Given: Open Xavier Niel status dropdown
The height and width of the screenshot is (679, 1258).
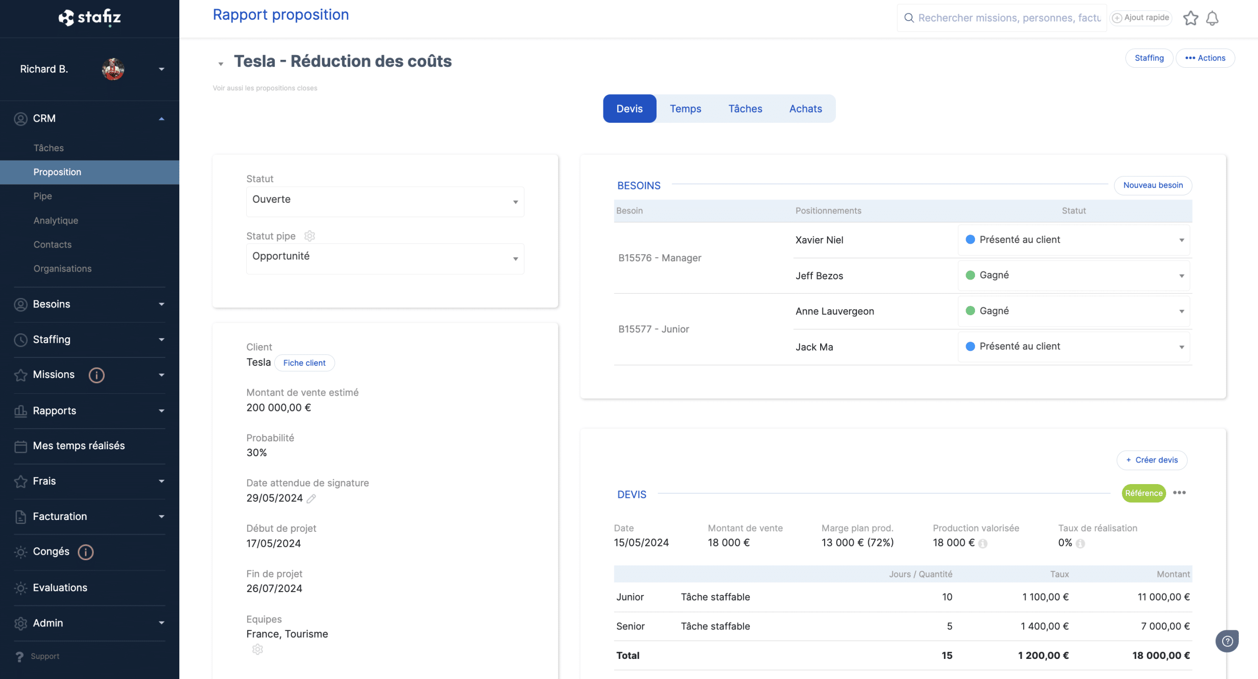Looking at the screenshot, I should (1074, 240).
